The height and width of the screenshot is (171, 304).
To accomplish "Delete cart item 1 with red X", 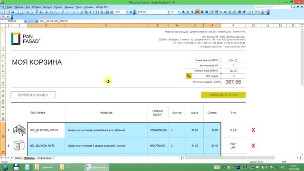I will click(x=253, y=130).
